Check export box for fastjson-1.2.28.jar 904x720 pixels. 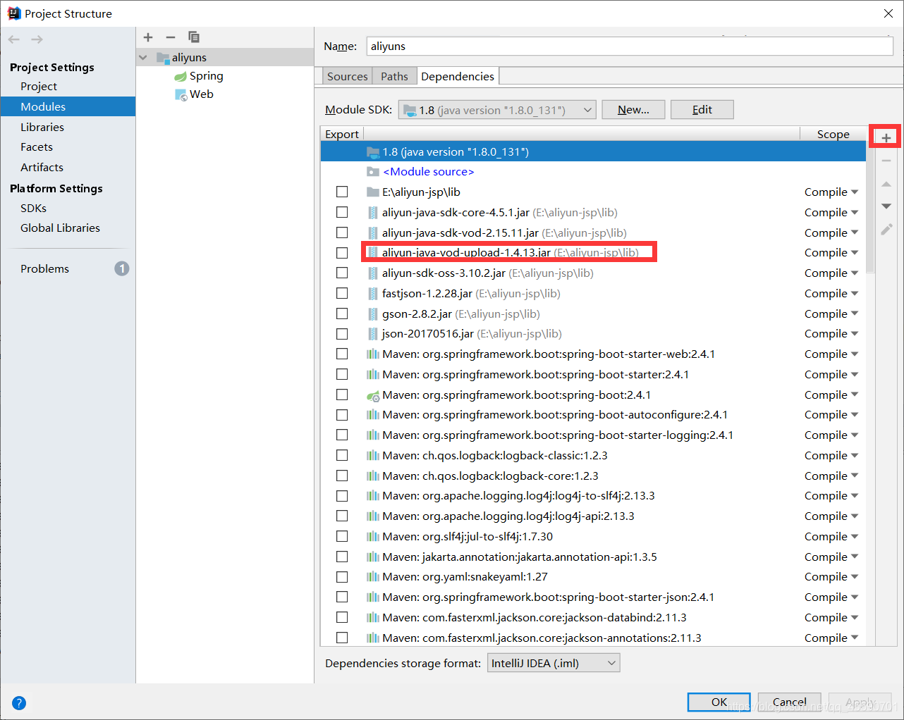[x=342, y=293]
